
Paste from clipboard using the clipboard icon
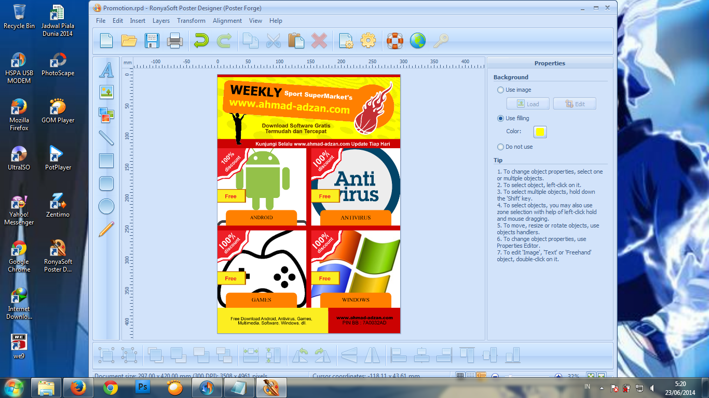pyautogui.click(x=296, y=40)
